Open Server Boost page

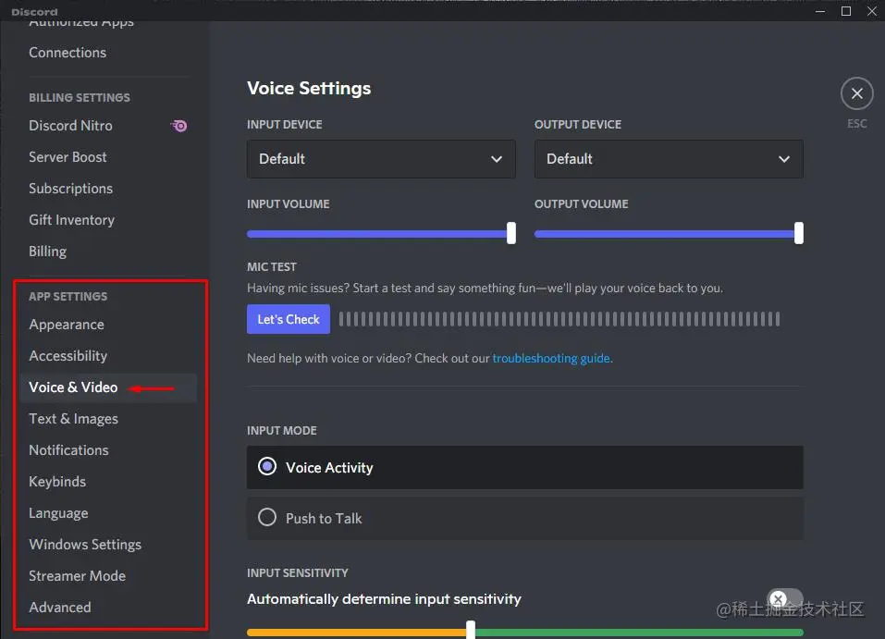coord(68,157)
